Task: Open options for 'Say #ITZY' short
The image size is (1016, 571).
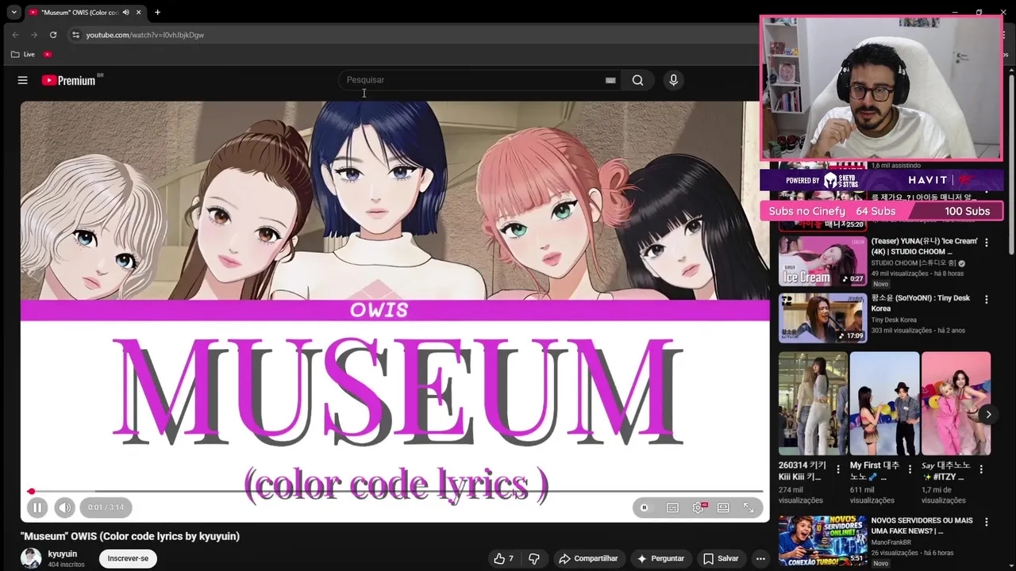Action: [x=981, y=469]
